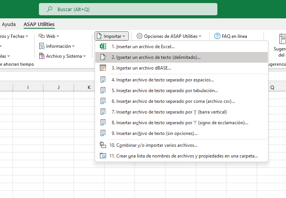
Task: Choose text file separated by spaces option
Action: click(x=182, y=80)
